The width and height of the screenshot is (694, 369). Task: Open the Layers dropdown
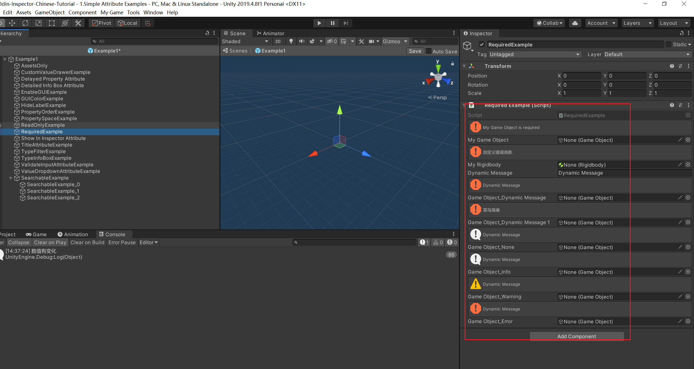click(x=638, y=23)
